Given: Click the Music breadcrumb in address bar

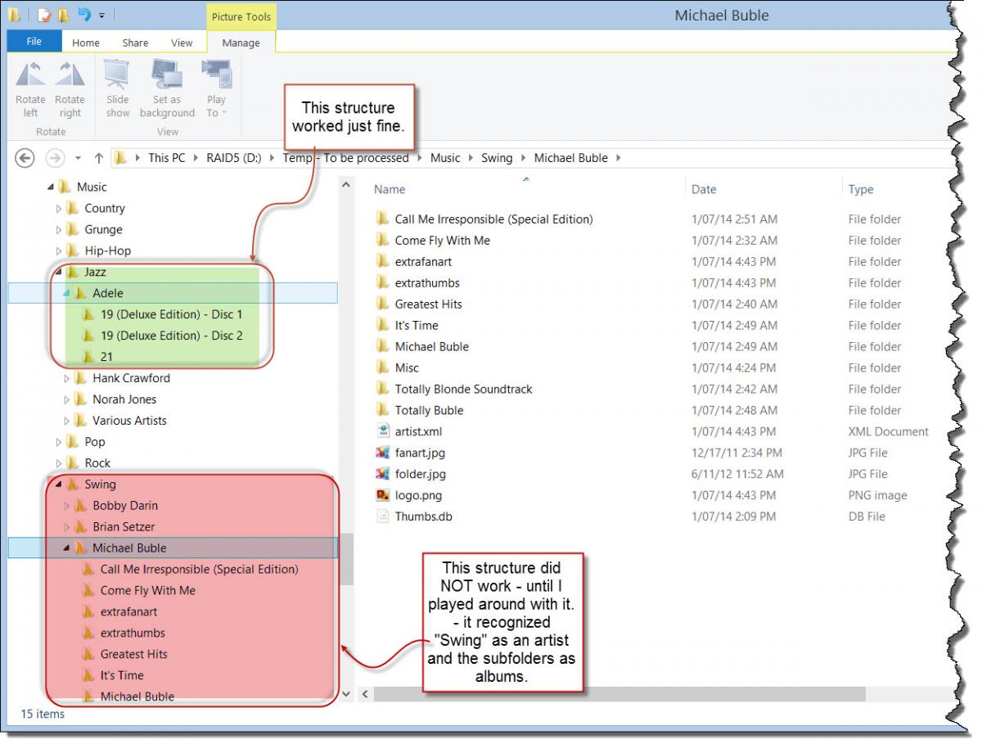Looking at the screenshot, I should pos(445,158).
